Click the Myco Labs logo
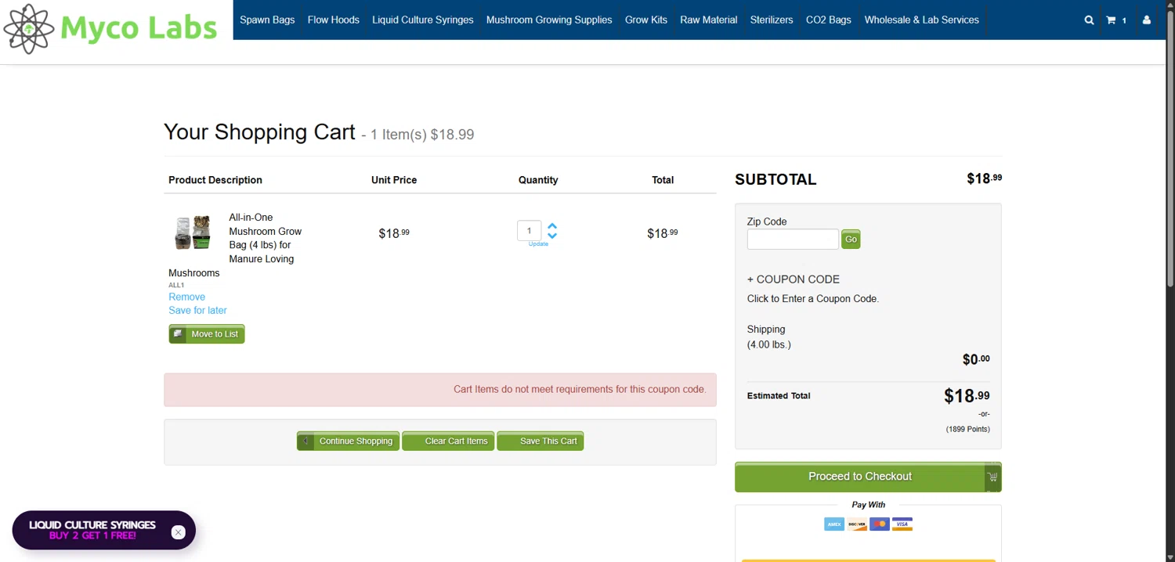This screenshot has height=562, width=1175. pos(110,28)
